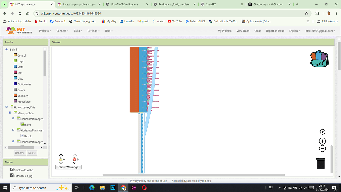Viewport: 341px width, 192px height.
Task: Open Dreamweaver from the taskbar
Action: pyautogui.click(x=134, y=188)
